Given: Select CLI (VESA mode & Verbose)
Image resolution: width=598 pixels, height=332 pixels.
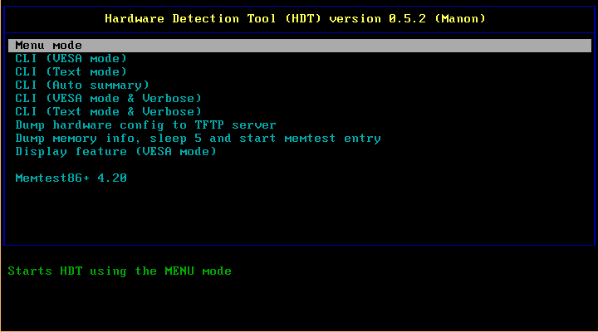Looking at the screenshot, I should tap(108, 98).
